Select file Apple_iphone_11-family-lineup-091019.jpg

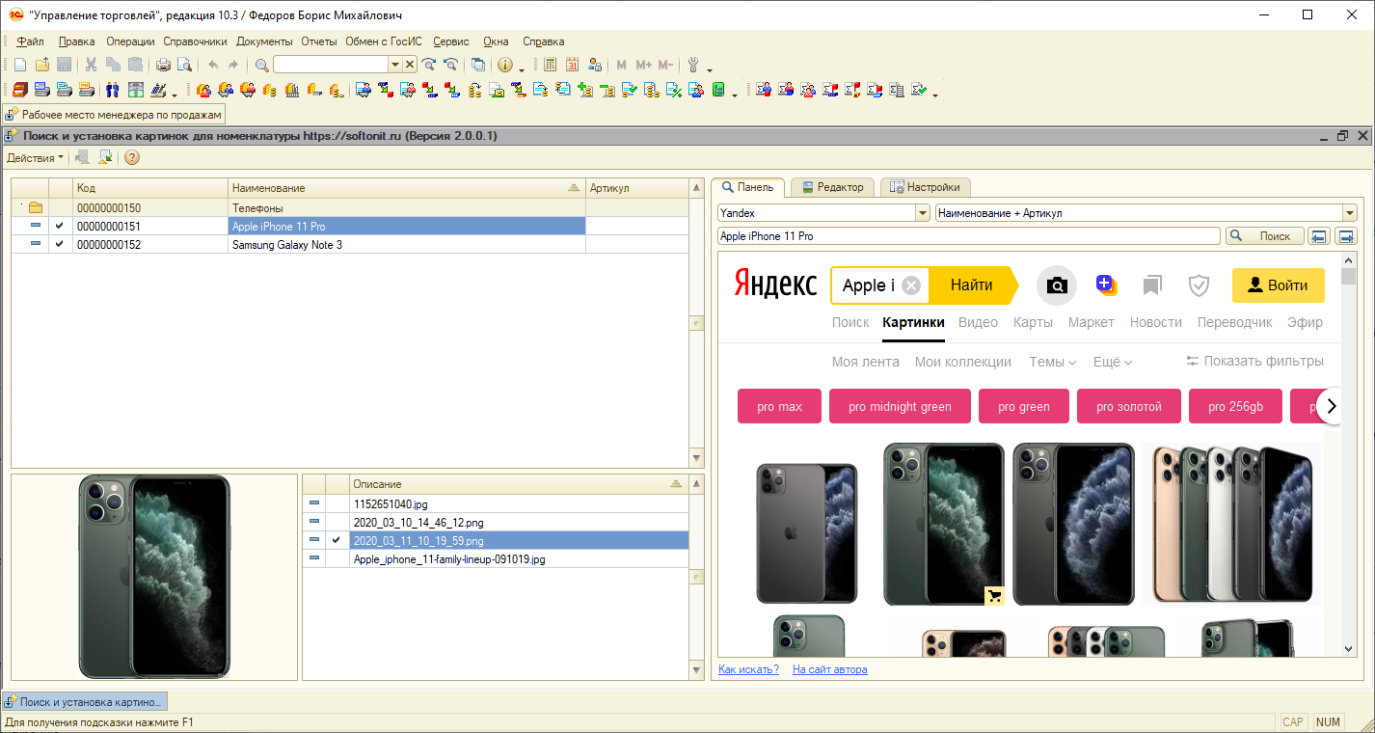tap(496, 558)
